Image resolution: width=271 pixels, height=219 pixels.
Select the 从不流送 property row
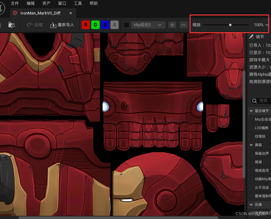click(259, 187)
